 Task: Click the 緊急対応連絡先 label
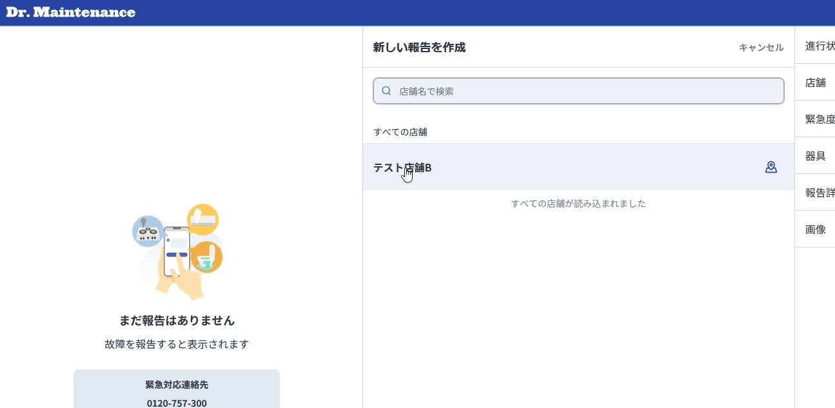click(x=177, y=385)
